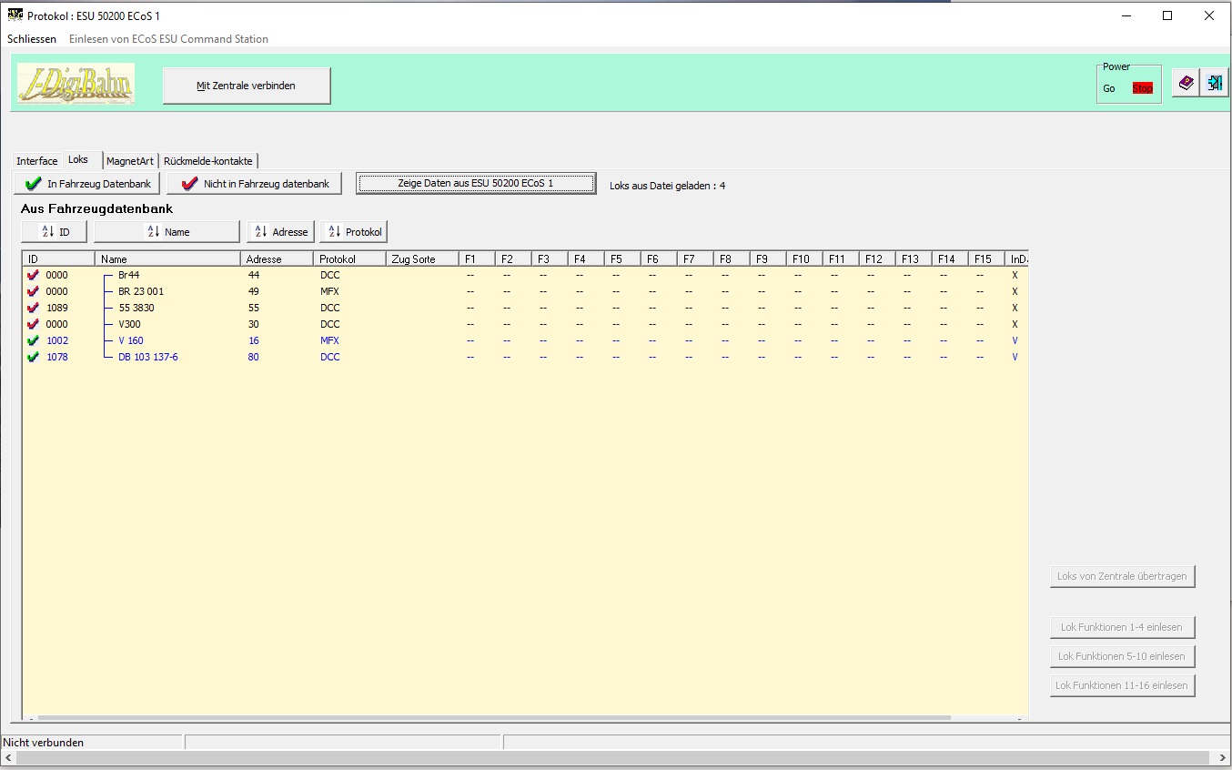Click 'Loks von Zentrale übertragen' button

pos(1123,576)
